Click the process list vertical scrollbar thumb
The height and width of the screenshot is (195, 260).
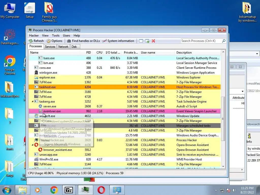(223, 119)
